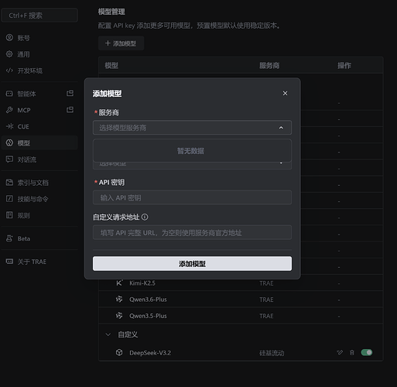397x387 pixels.
Task: Open external link icon beside MCP
Action: click(70, 110)
